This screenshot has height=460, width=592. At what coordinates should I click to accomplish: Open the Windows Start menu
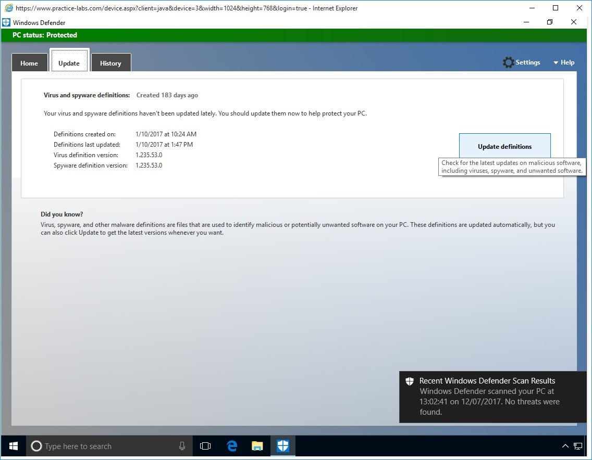13,446
